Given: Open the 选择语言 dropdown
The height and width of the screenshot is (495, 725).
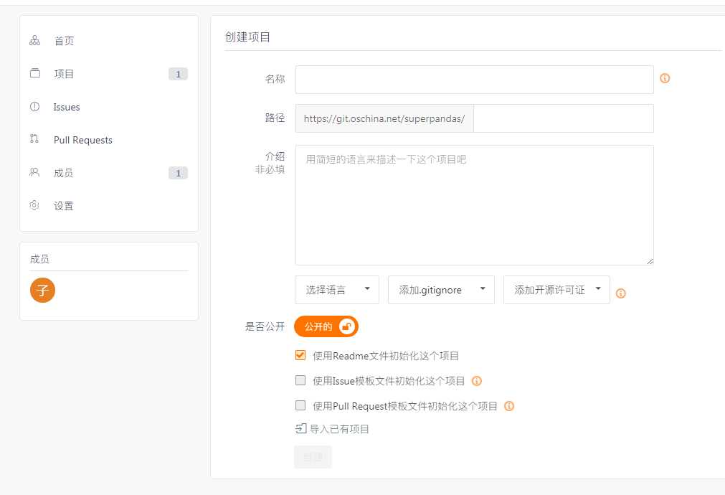Looking at the screenshot, I should (x=337, y=290).
